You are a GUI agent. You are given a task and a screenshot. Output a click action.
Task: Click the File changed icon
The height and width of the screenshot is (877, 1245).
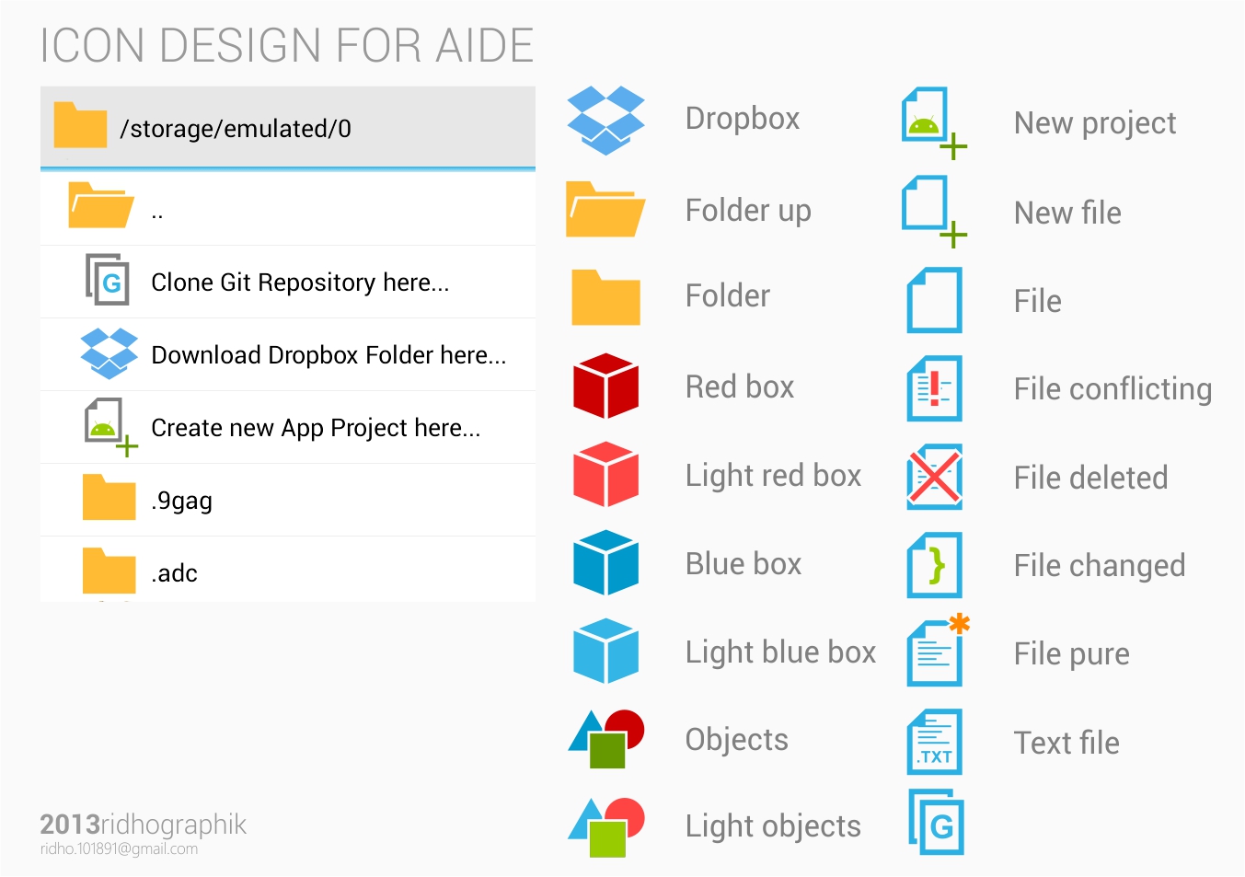[x=933, y=565]
